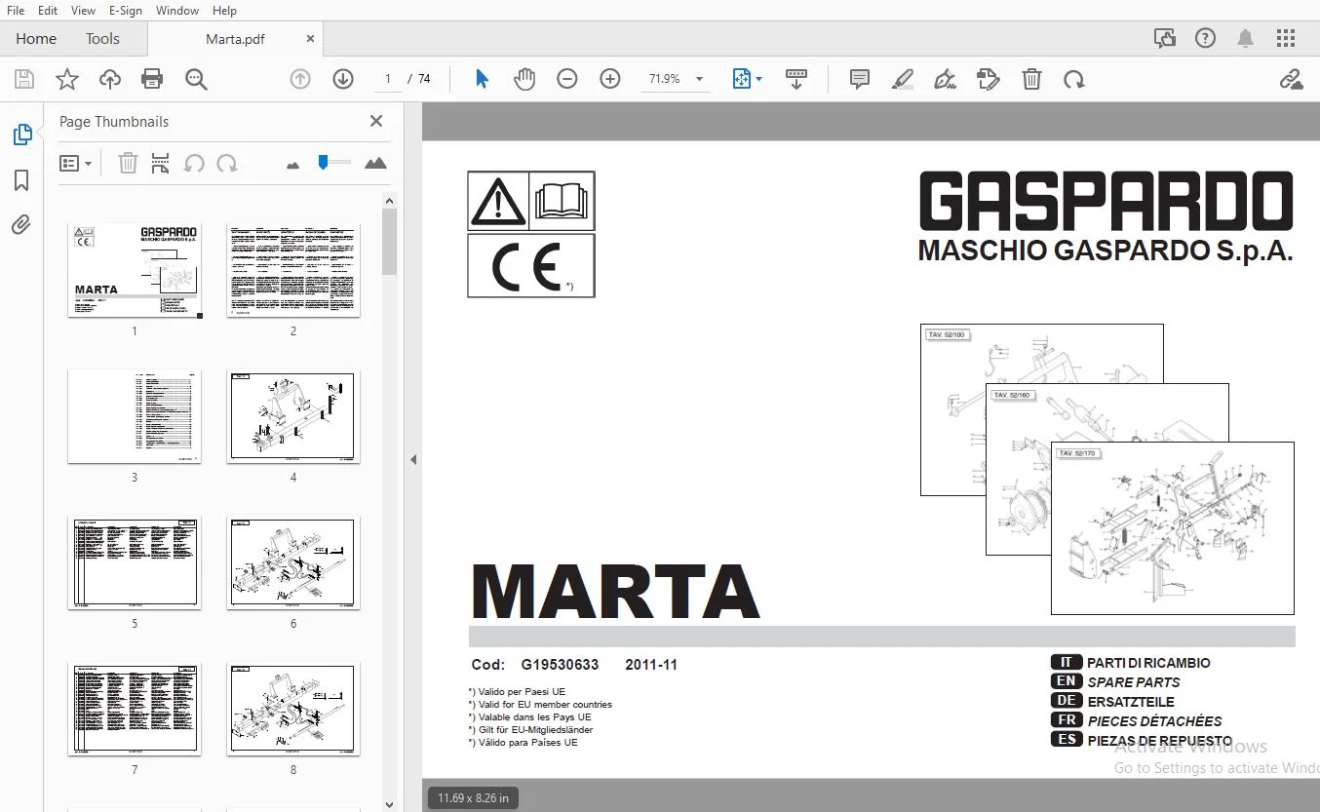
Task: Enlarge thumbnail size large mountain icon
Action: click(375, 163)
